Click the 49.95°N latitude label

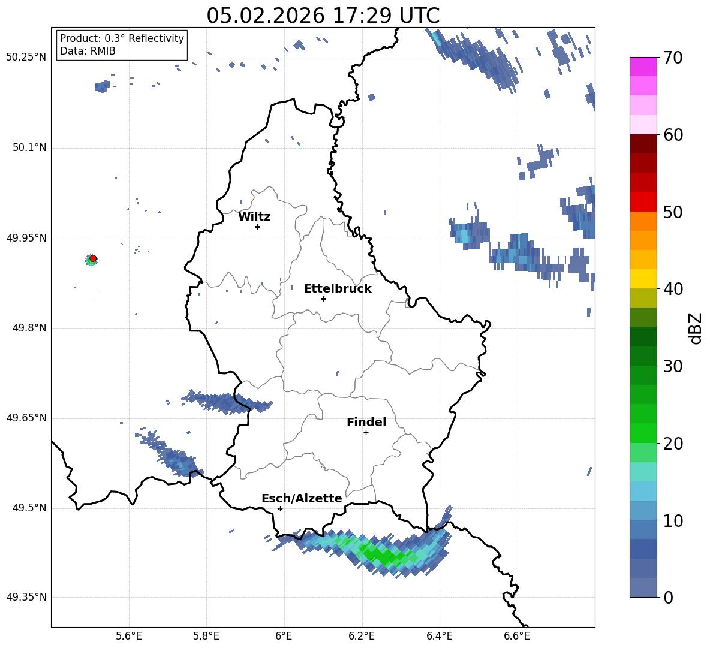26,237
